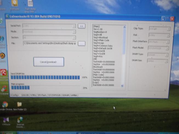This screenshot has width=179, height=134.
Task: Select the Flash dump file icon on desktop
Action: tap(30, 4)
